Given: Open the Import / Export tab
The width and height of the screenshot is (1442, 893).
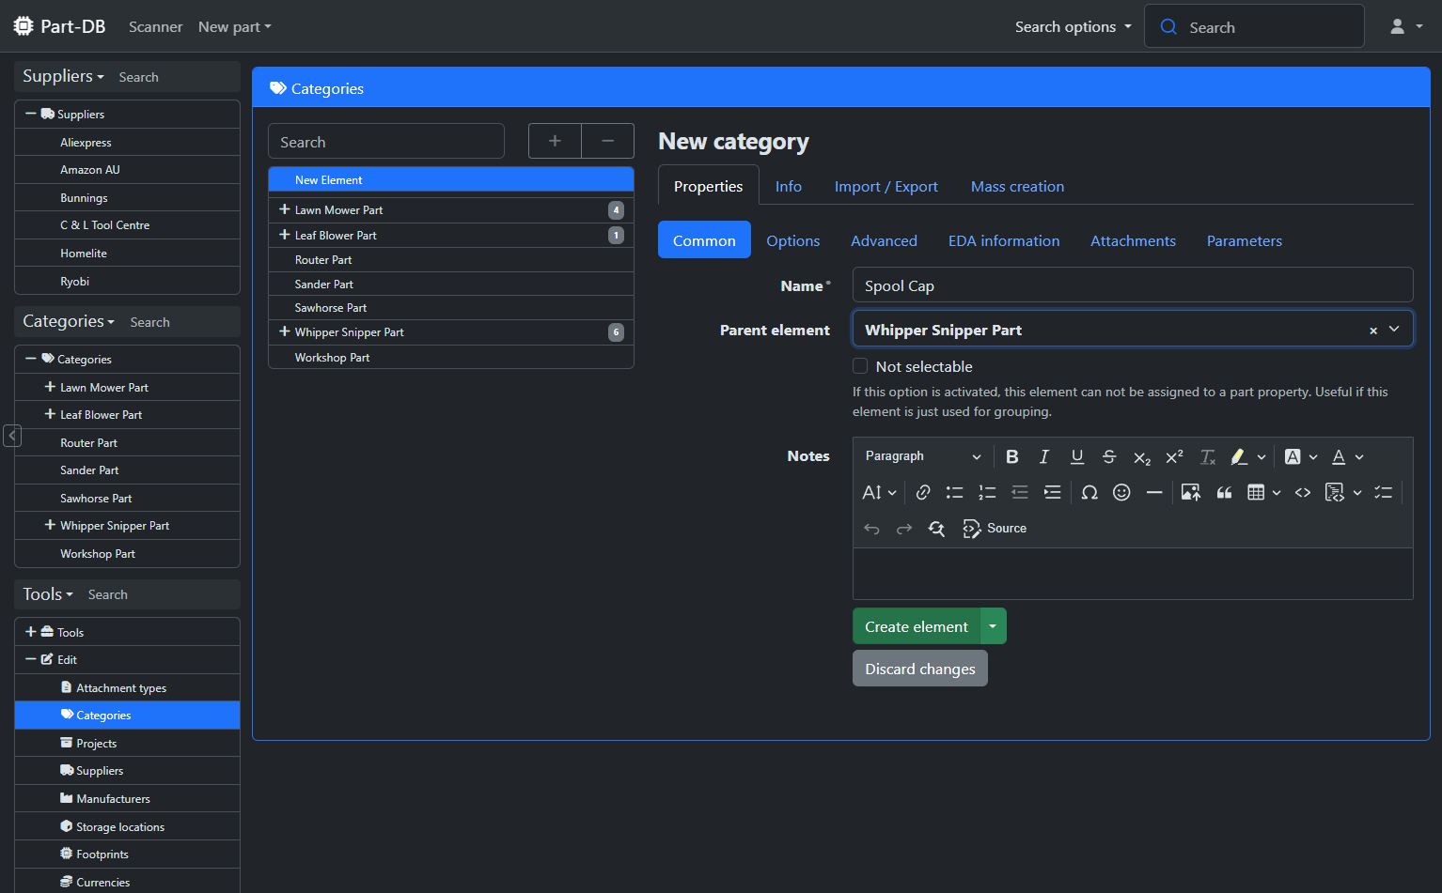Looking at the screenshot, I should pos(886,186).
